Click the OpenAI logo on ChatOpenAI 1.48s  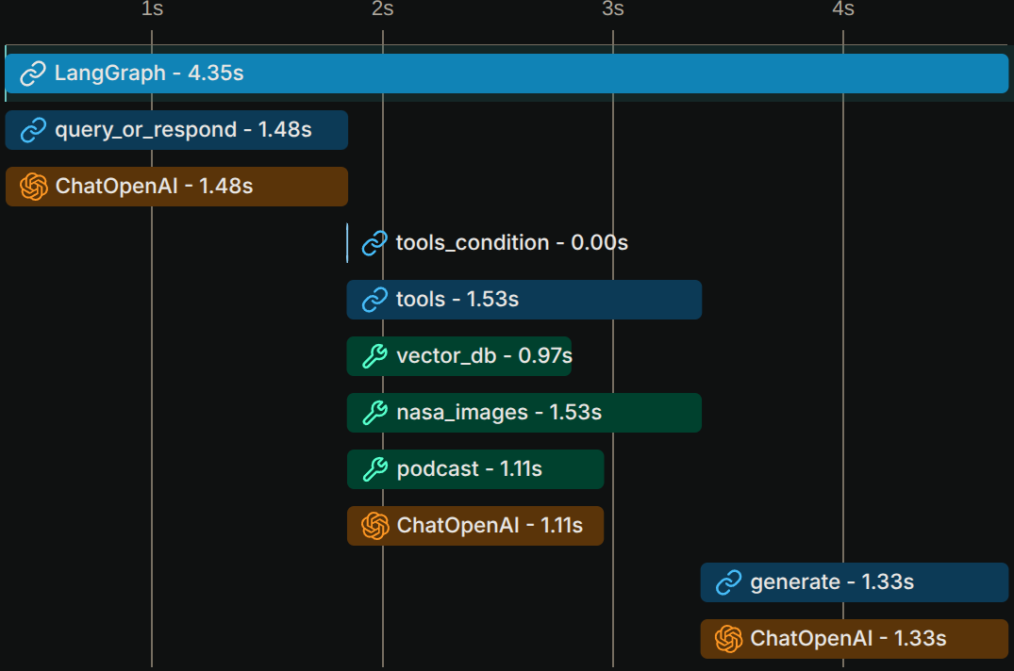34,187
